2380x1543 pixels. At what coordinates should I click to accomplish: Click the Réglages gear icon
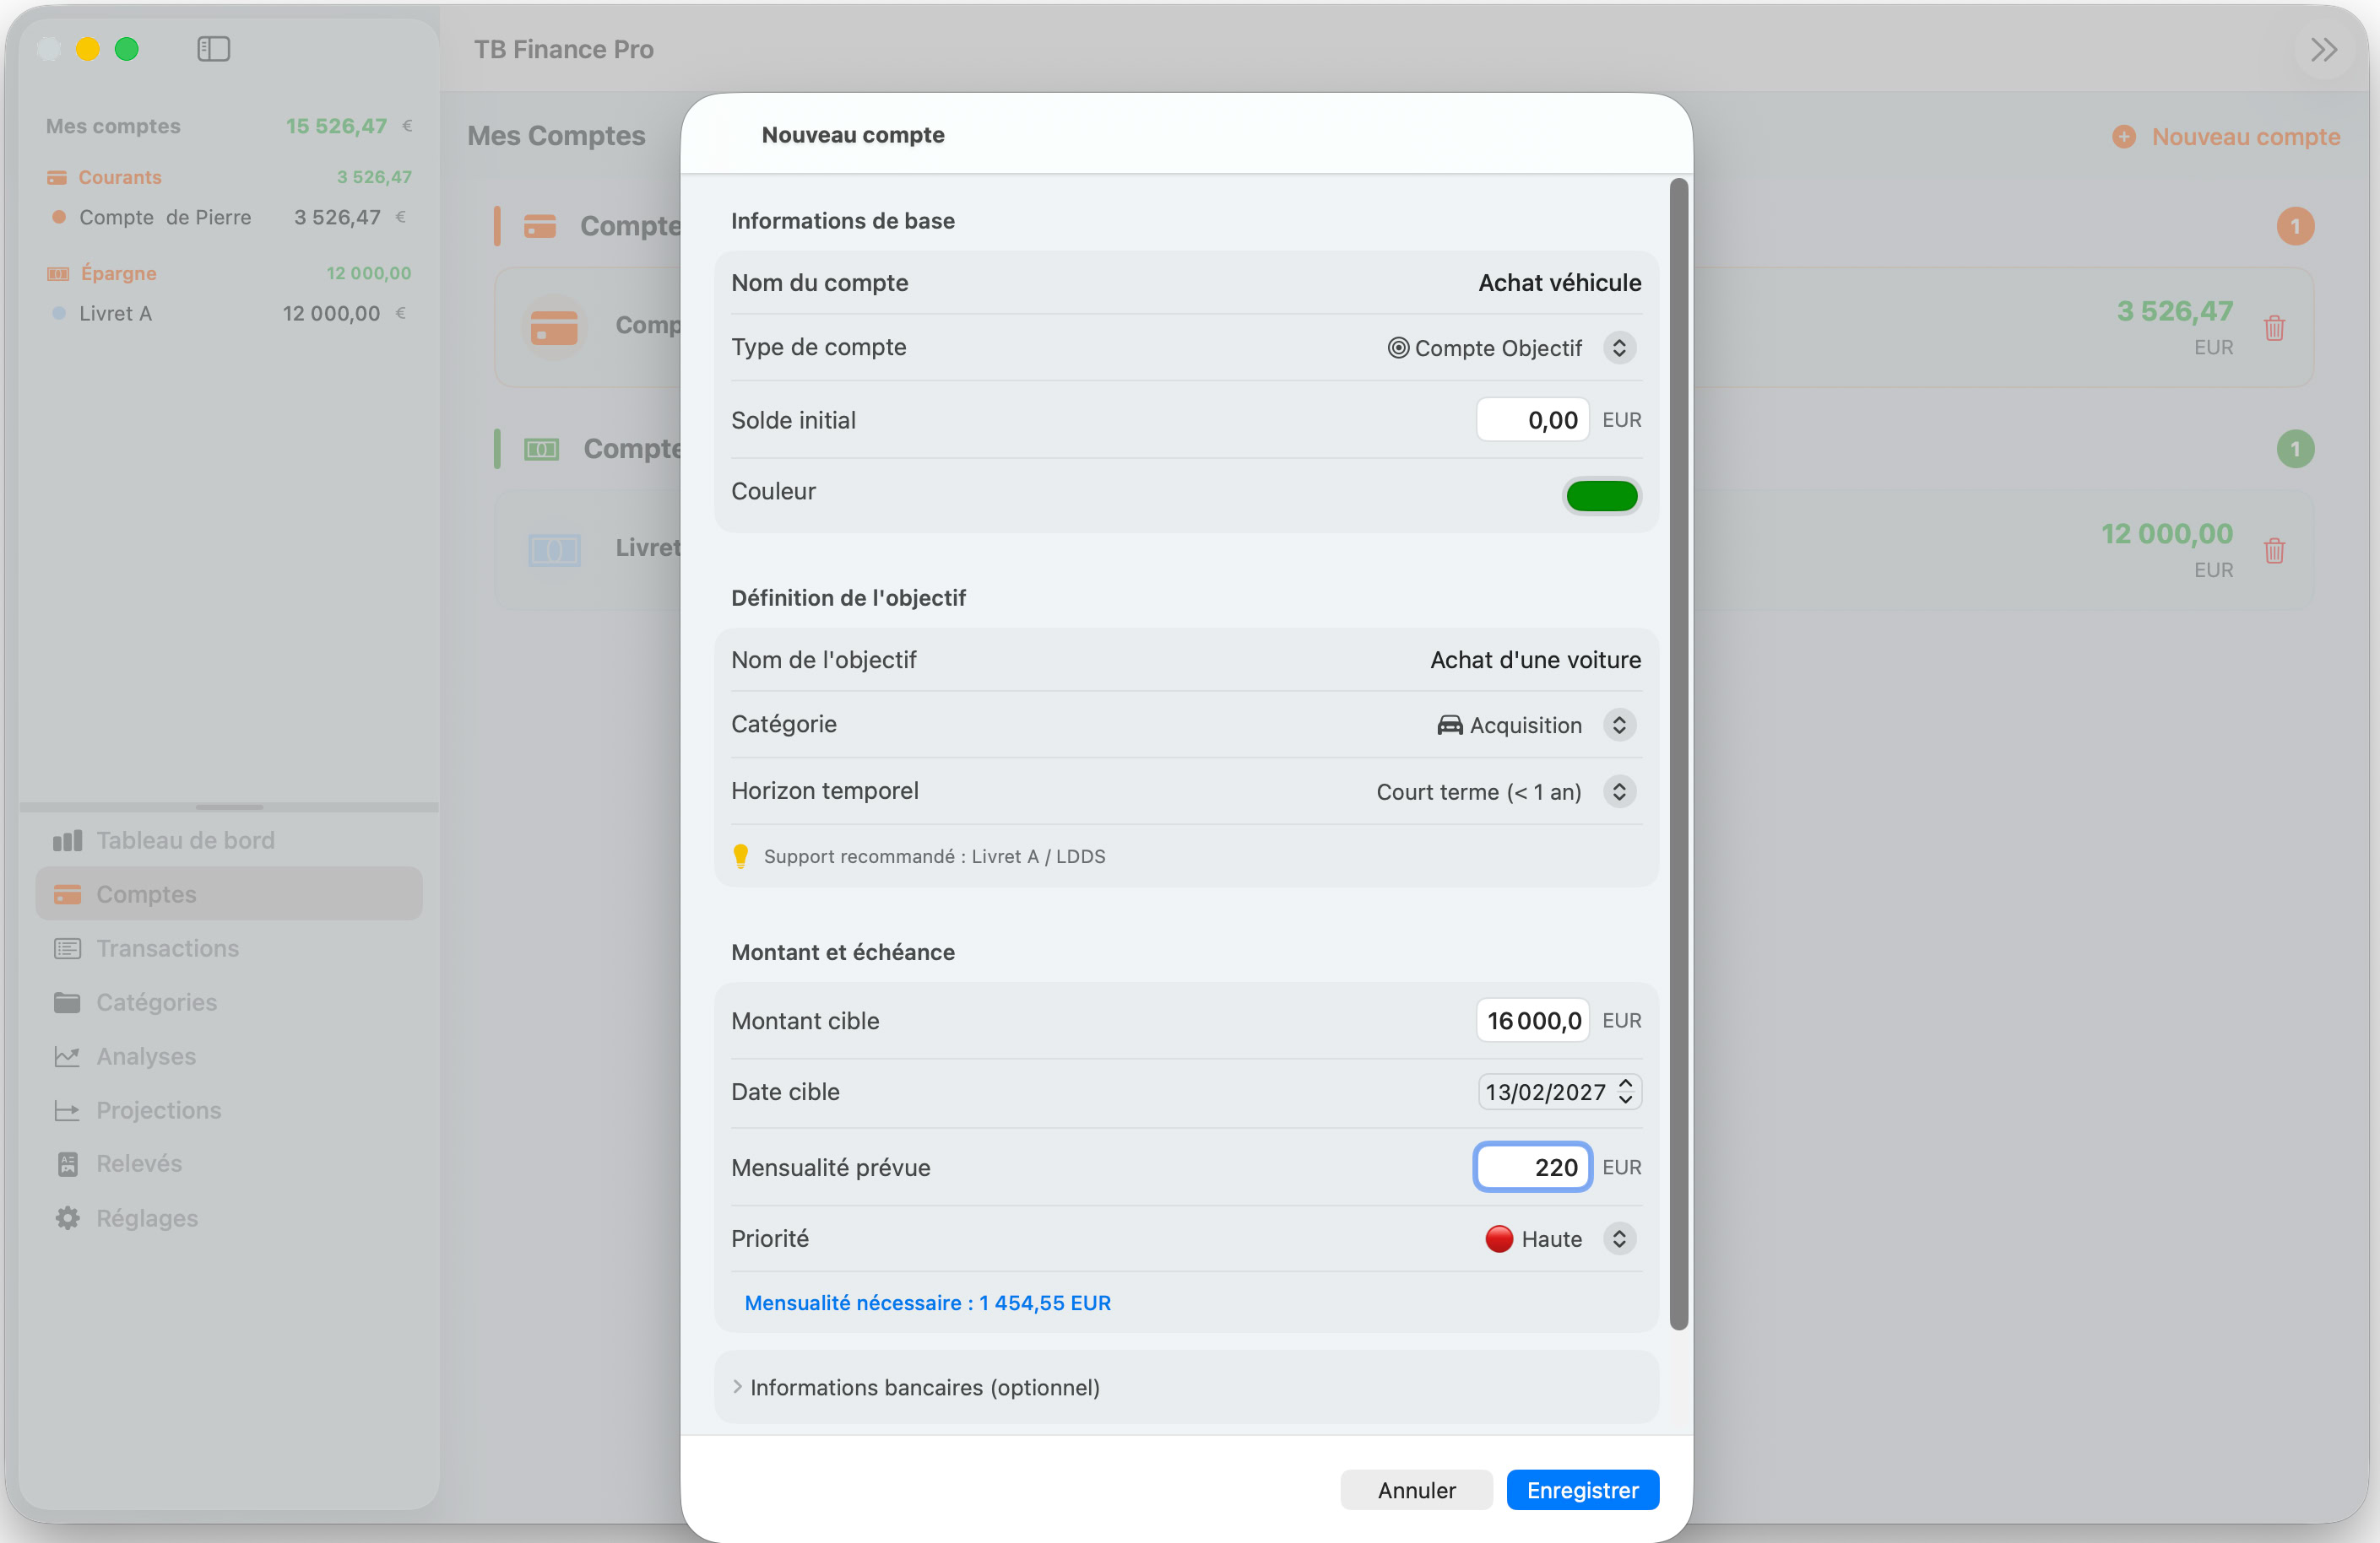click(x=67, y=1217)
